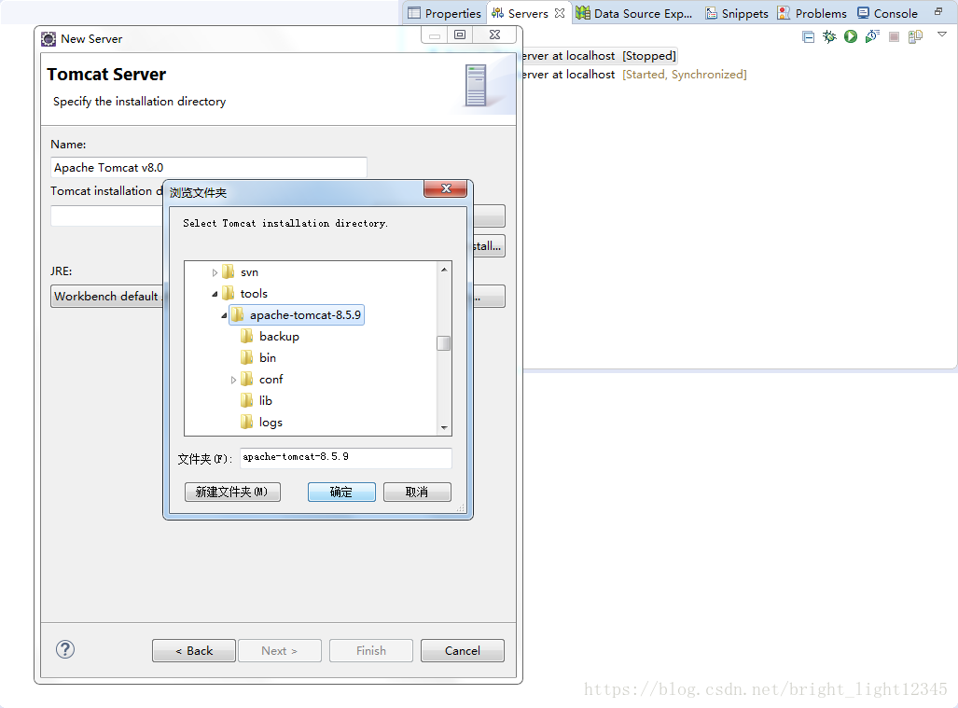958x708 pixels.
Task: Open the Data Source Explorer tab
Action: coord(635,13)
